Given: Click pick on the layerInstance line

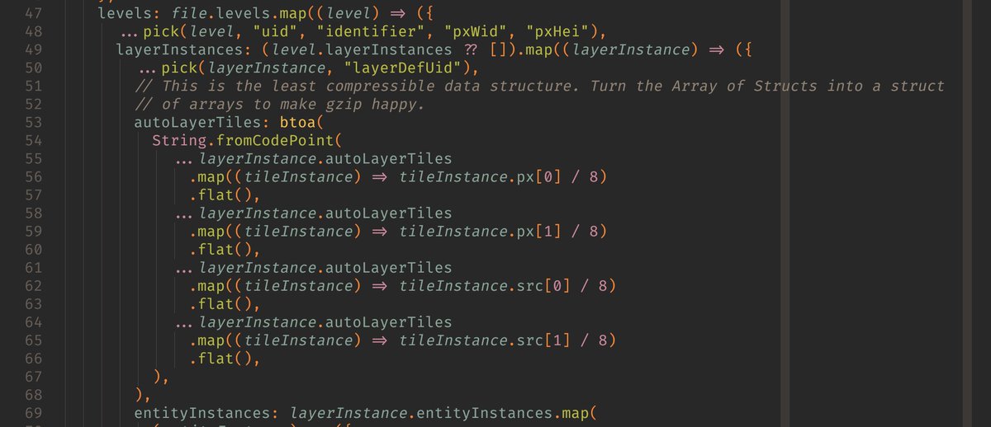Looking at the screenshot, I should (x=180, y=68).
